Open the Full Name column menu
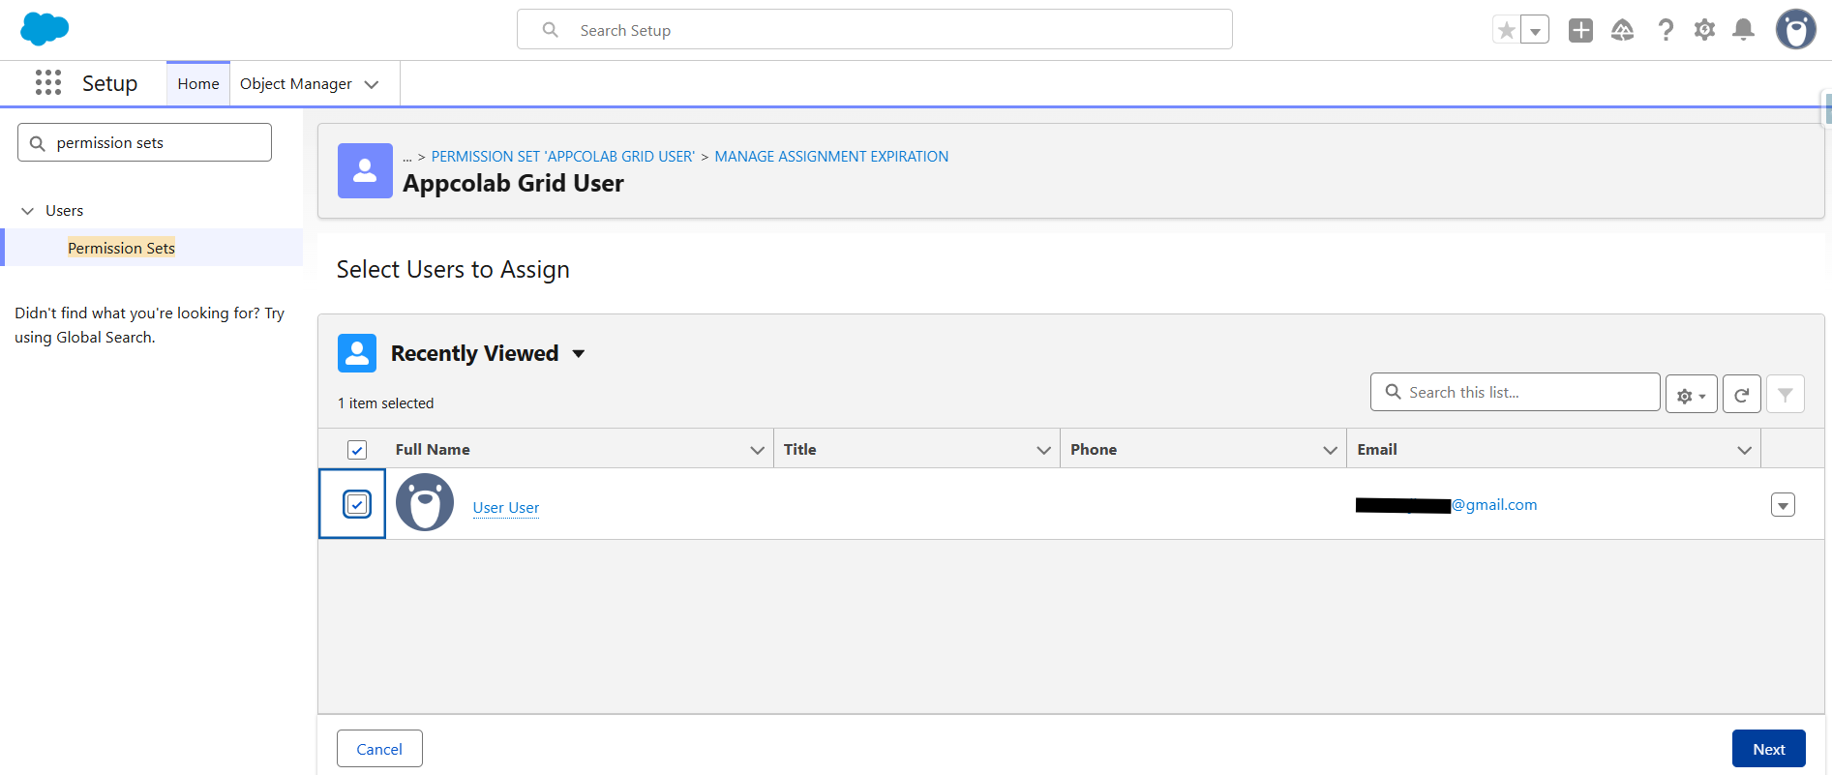 [758, 450]
